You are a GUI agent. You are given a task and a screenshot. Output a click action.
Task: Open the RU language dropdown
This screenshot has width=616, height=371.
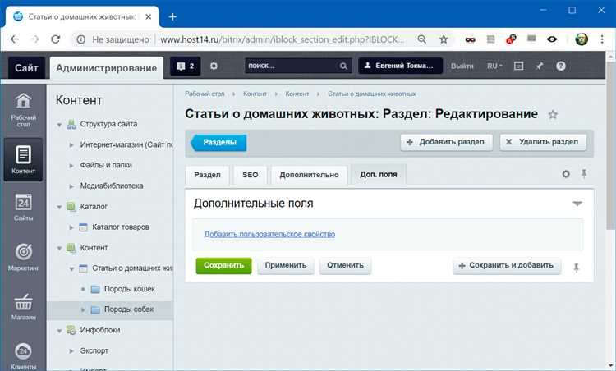click(x=494, y=66)
